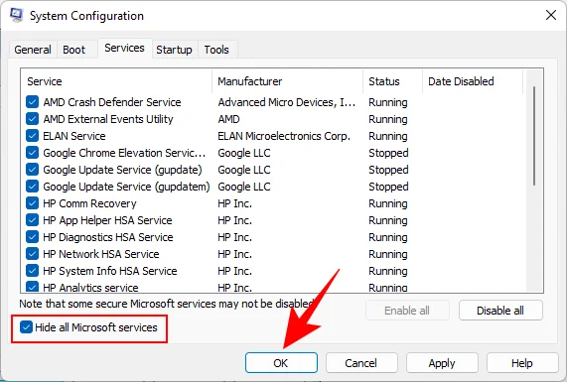Toggle HP App Helper HSA Service checkbox
This screenshot has height=382, width=567.
(32, 220)
